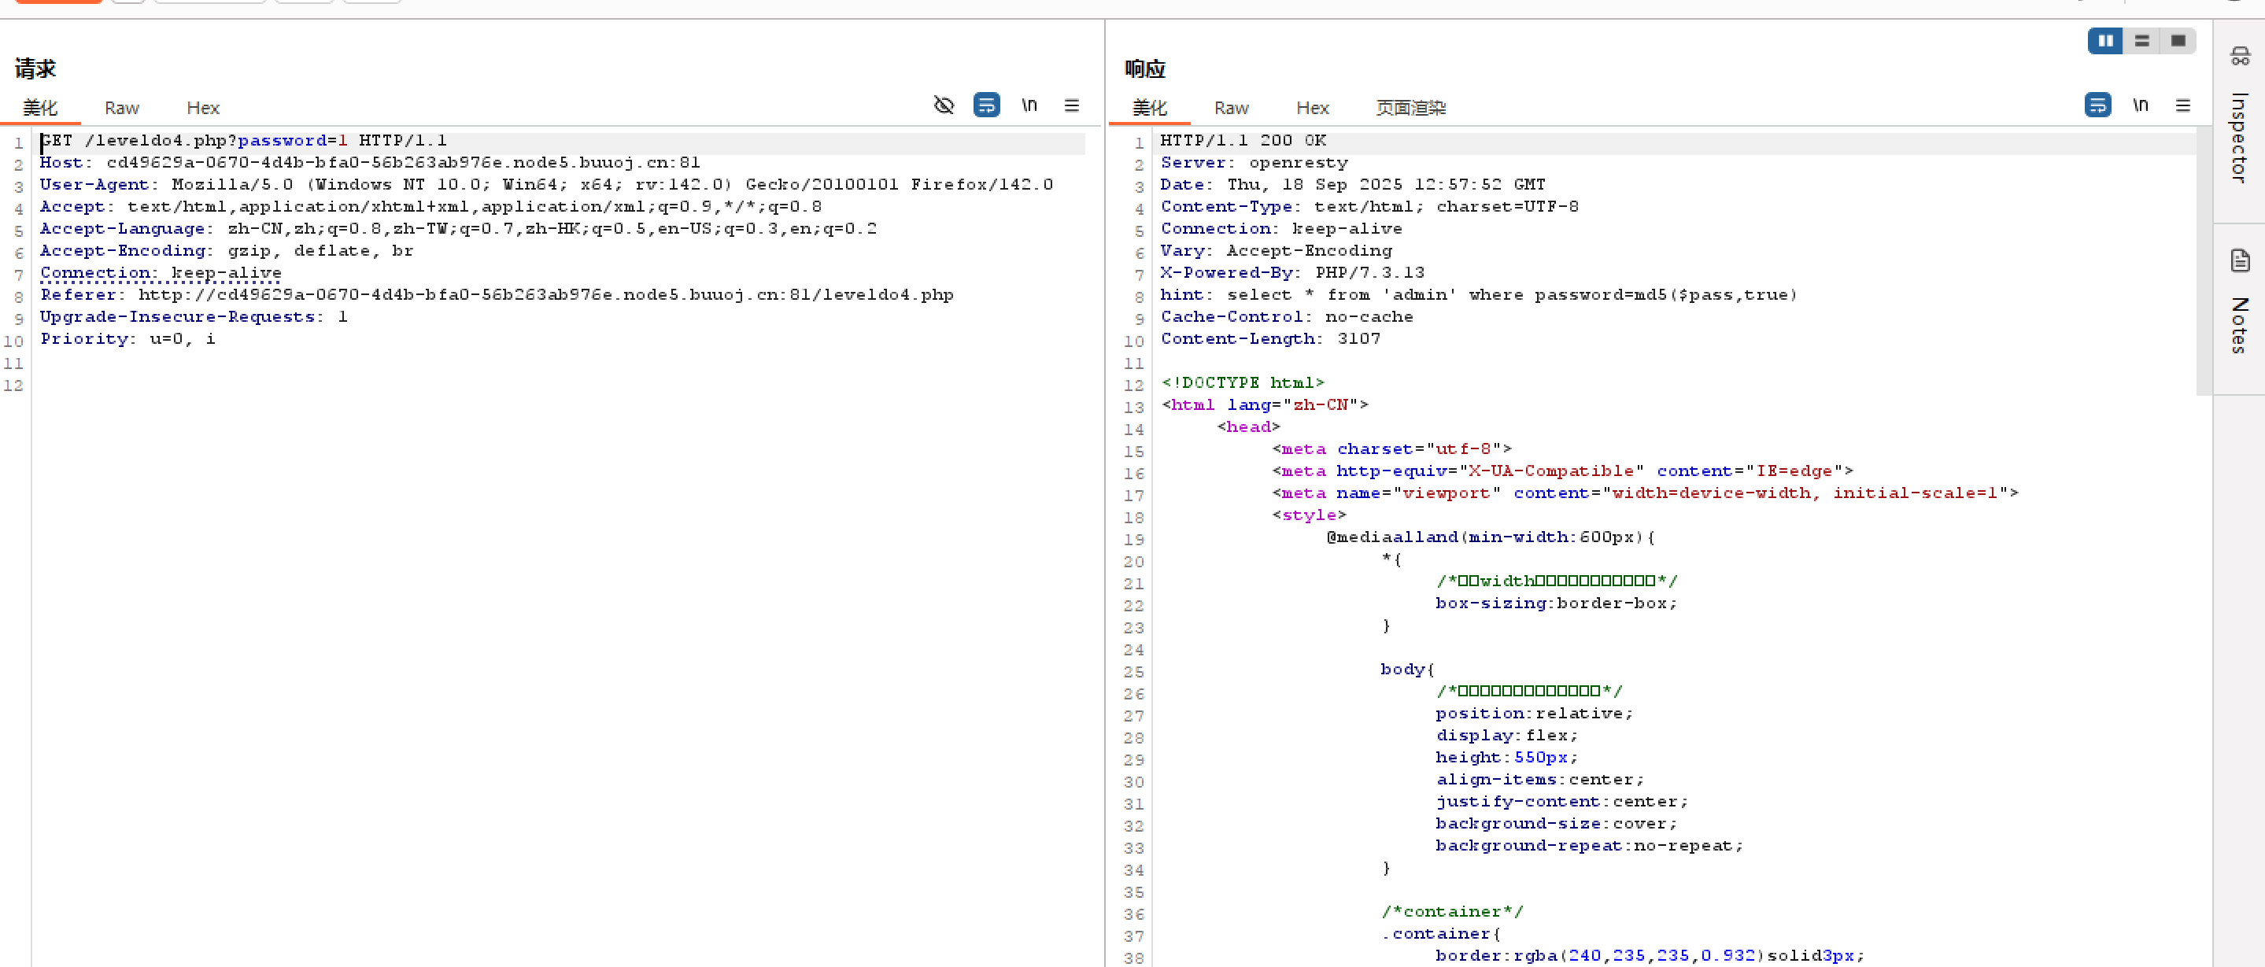Switch response view to Raw tab
This screenshot has height=967, width=2265.
[x=1231, y=108]
